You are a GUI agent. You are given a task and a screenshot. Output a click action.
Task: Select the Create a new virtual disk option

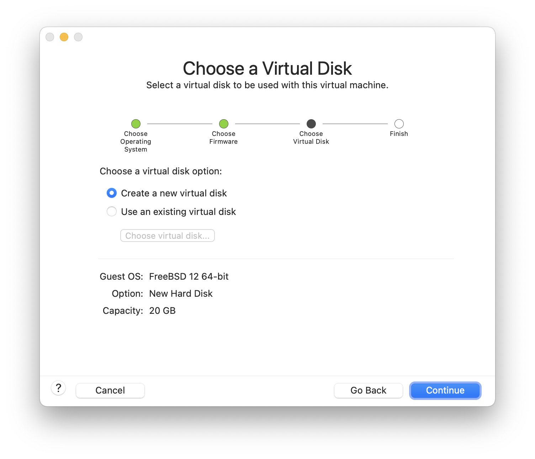pyautogui.click(x=112, y=193)
